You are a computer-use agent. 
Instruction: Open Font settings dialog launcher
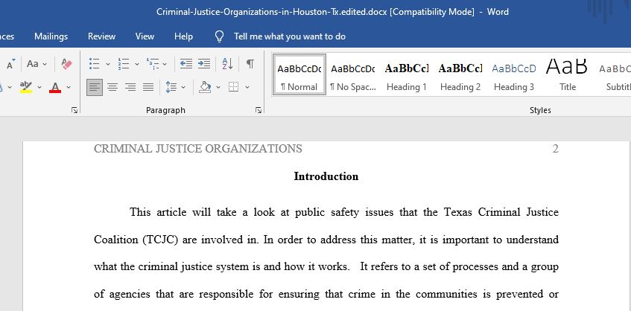pos(74,110)
